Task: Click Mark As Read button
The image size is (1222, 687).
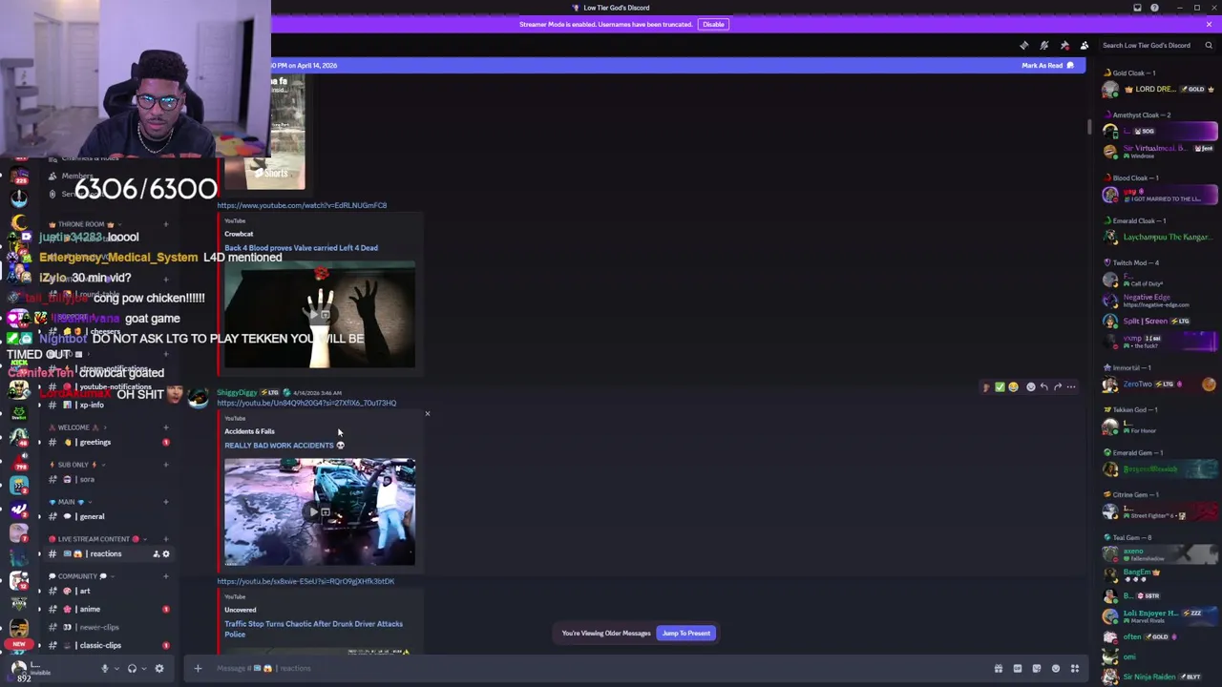Action: 1047,65
